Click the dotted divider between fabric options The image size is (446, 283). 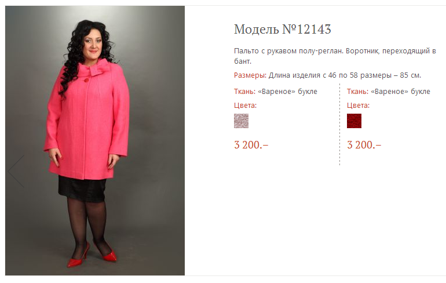339,125
